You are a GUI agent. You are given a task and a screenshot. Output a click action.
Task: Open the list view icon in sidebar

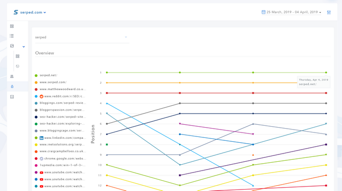point(12,36)
